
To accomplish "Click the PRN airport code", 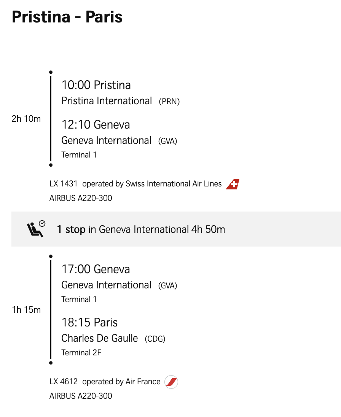I will (x=169, y=101).
